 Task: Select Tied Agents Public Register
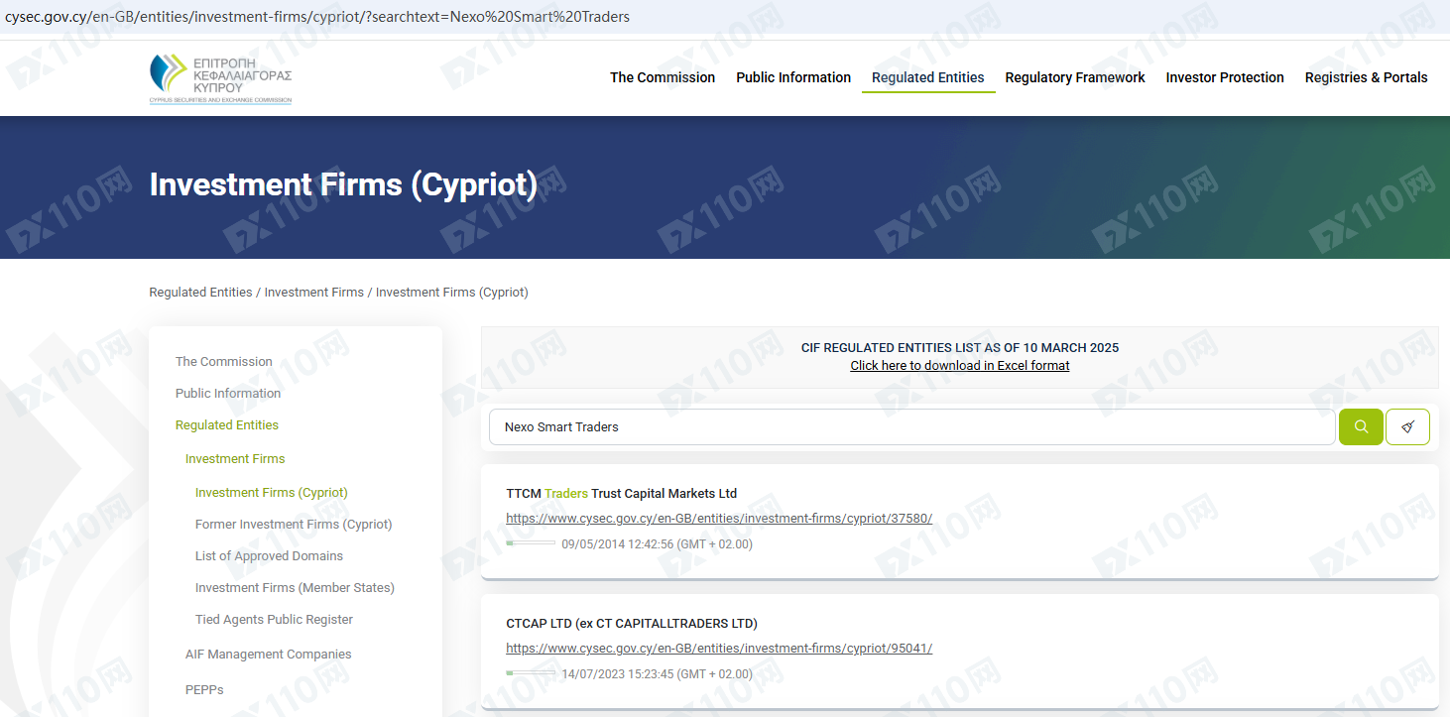pyautogui.click(x=274, y=619)
